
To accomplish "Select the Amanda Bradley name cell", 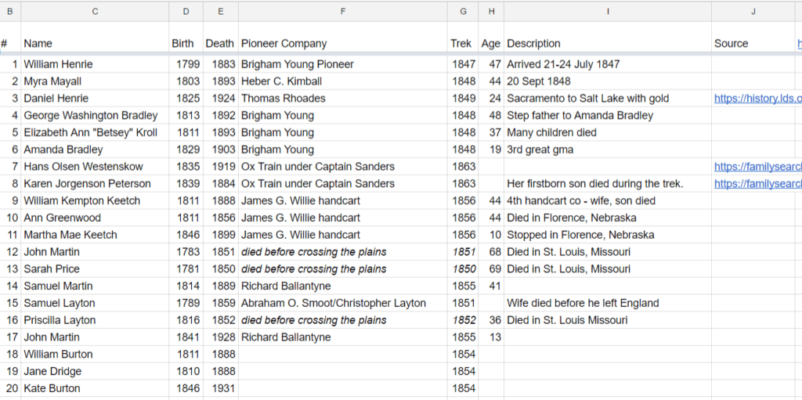I will 95,150.
